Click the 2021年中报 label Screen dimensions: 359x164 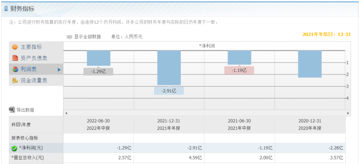pos(239,129)
